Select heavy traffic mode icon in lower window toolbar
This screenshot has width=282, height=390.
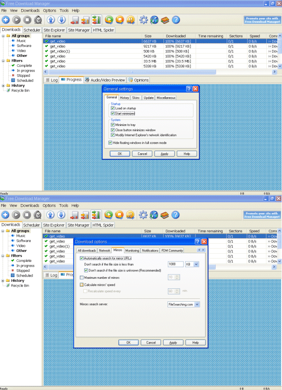95,215
